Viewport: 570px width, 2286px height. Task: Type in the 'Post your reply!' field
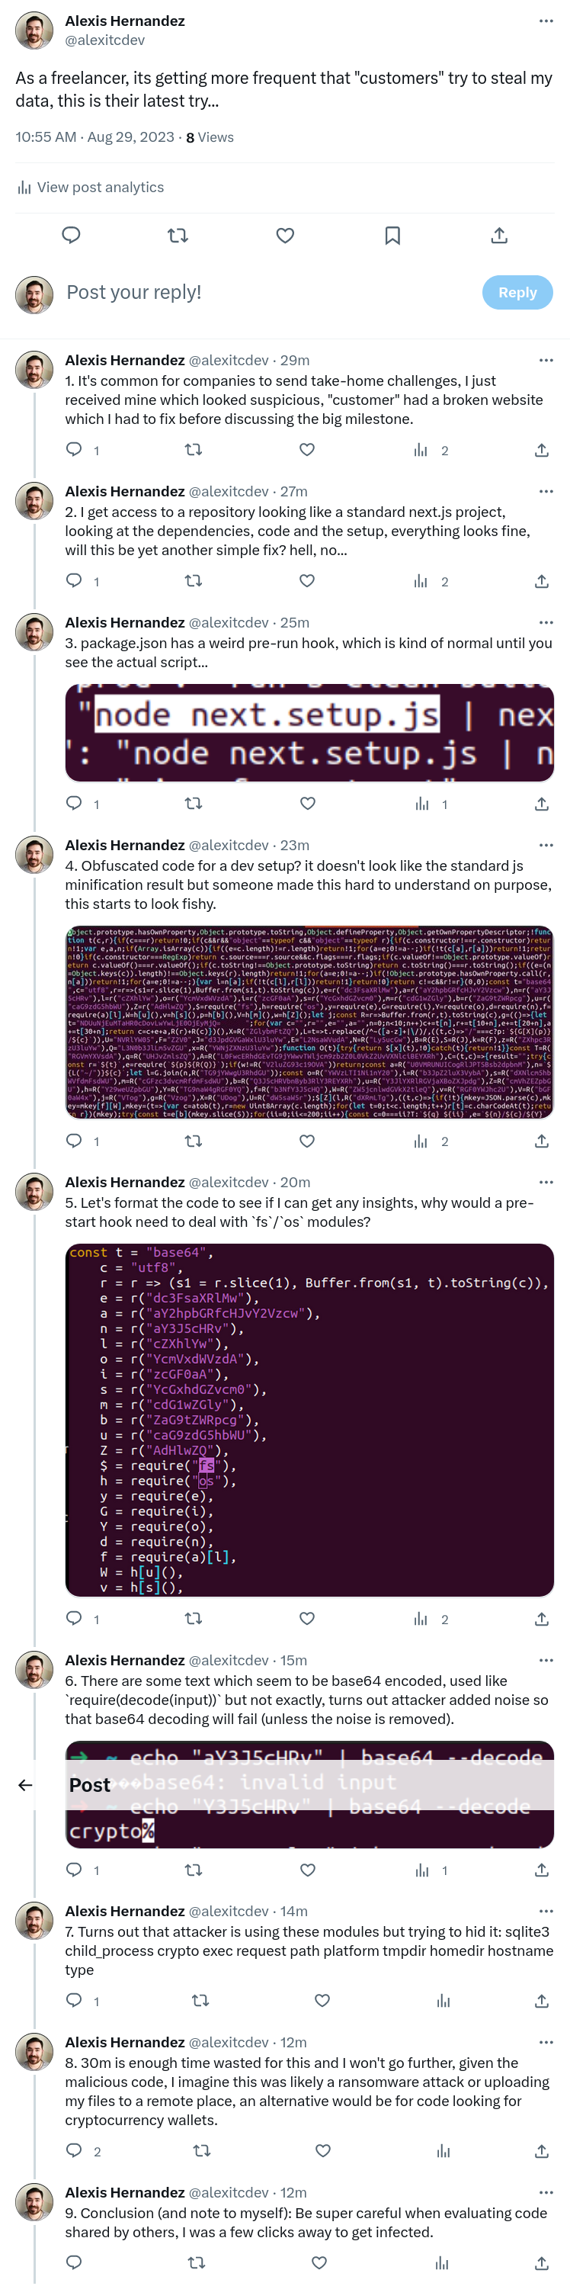click(x=266, y=292)
